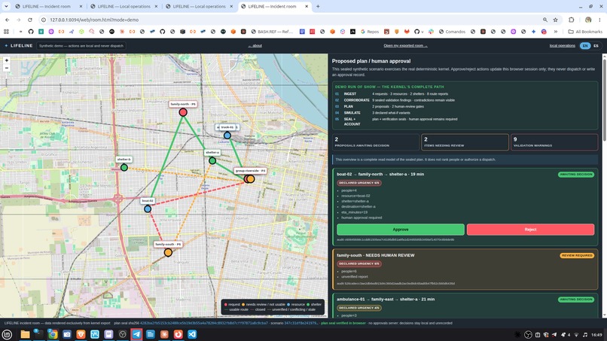The height and width of the screenshot is (341, 607).
Task: Click the plan seal sha256 hash
Action: pos(203,323)
